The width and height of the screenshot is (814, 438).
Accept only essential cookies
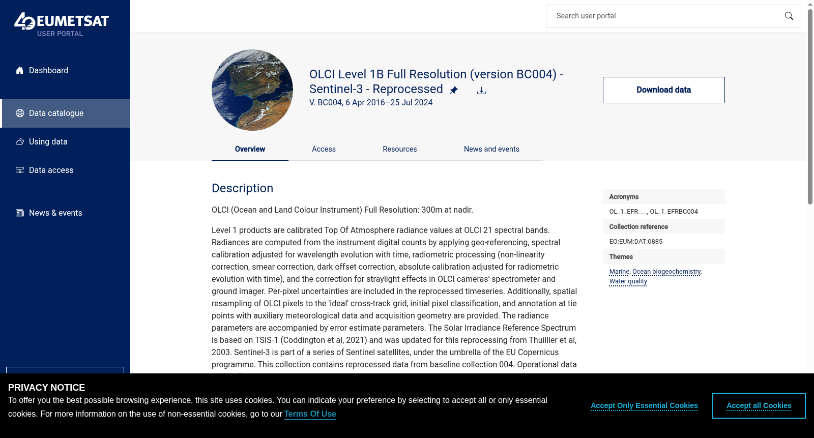(x=644, y=406)
